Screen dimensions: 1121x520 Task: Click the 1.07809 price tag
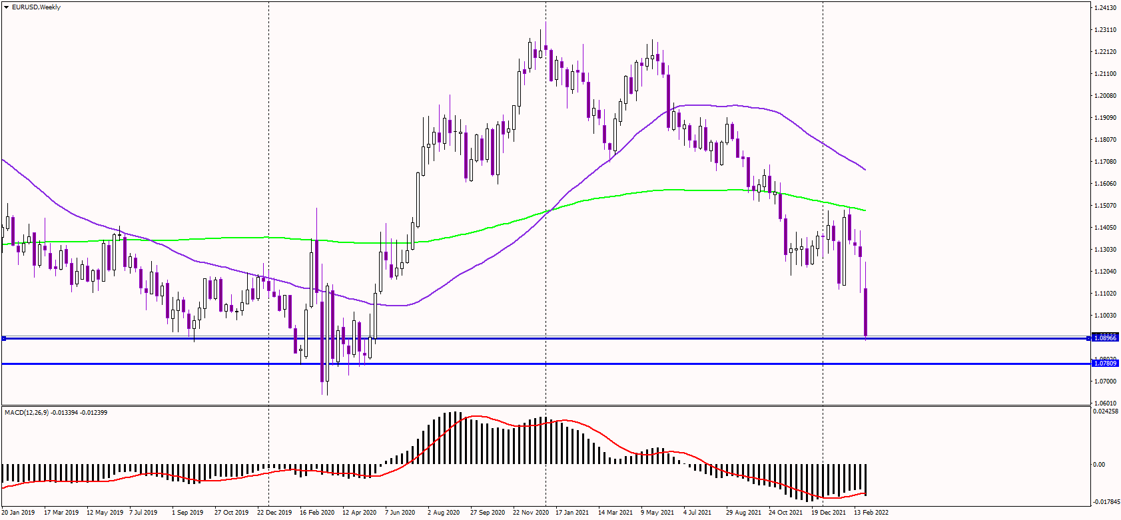(1105, 364)
